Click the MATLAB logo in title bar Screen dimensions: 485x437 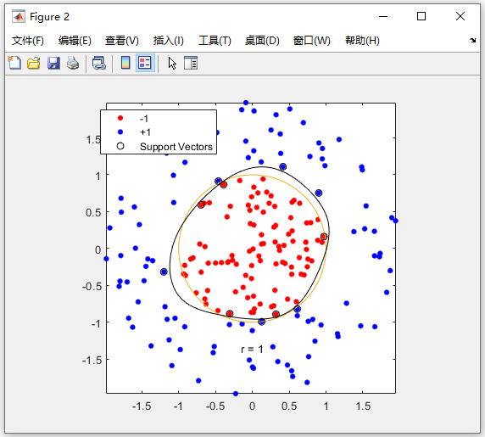pyautogui.click(x=19, y=16)
